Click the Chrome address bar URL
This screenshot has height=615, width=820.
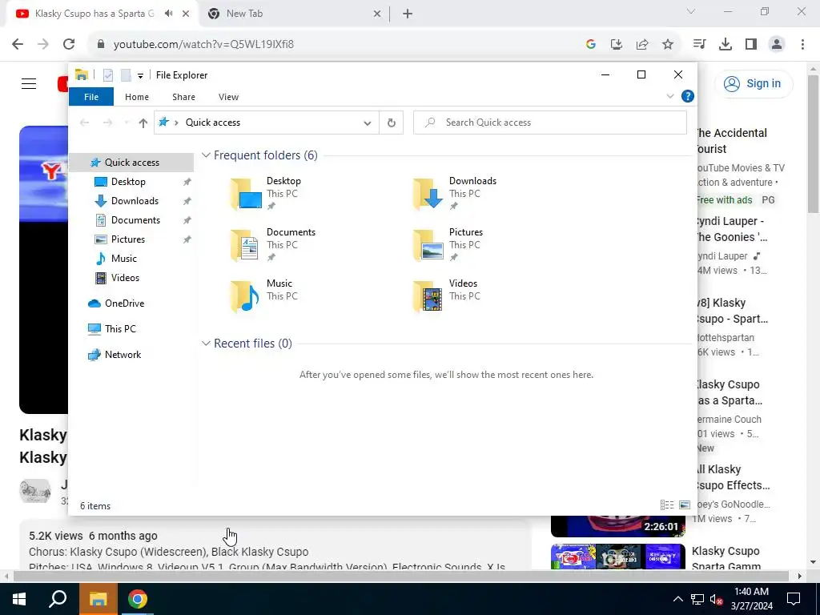[203, 45]
